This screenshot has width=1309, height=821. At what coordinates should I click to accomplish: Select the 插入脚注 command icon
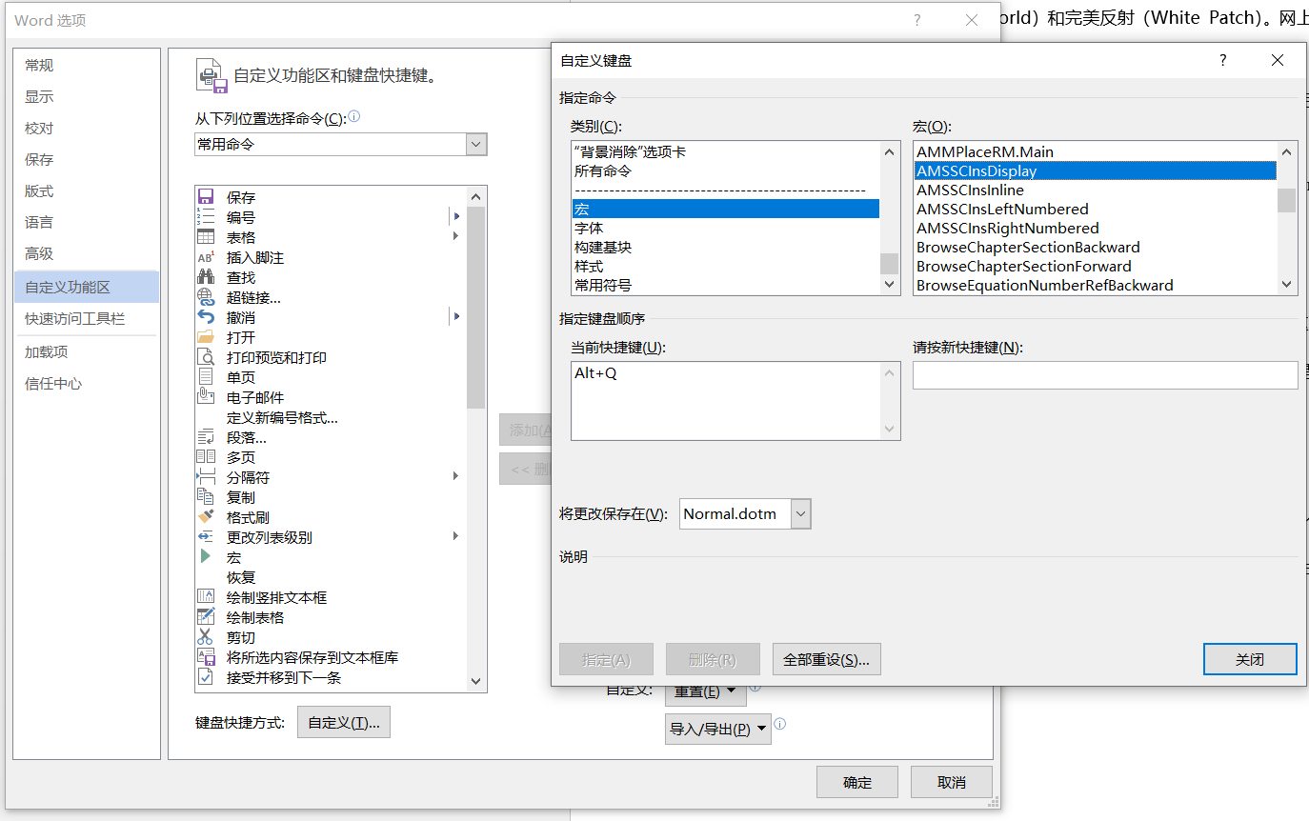pyautogui.click(x=206, y=256)
